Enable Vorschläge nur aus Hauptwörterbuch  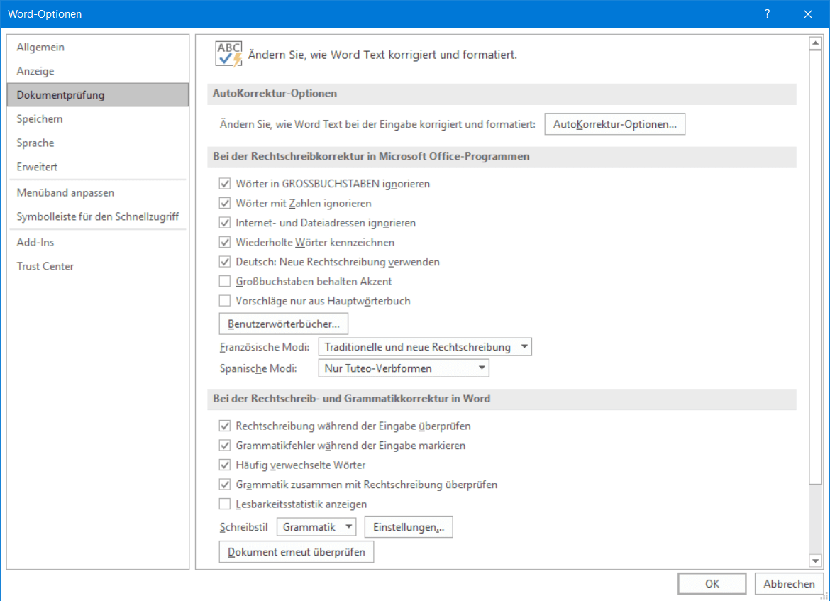click(225, 301)
